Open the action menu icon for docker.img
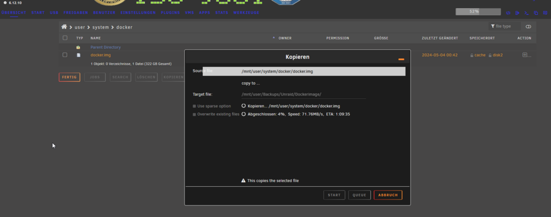551x217 pixels. pyautogui.click(x=525, y=55)
